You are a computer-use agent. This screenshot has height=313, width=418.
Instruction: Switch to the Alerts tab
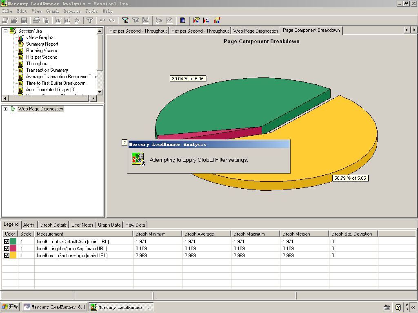point(29,225)
